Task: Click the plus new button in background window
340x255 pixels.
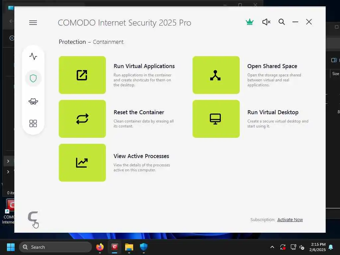Action: tap(12, 38)
